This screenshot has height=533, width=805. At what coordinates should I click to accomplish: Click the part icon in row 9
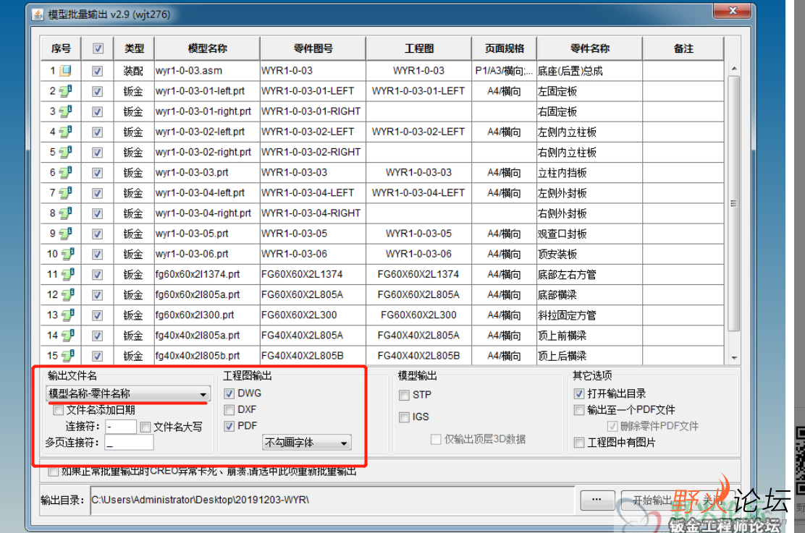[x=66, y=234]
